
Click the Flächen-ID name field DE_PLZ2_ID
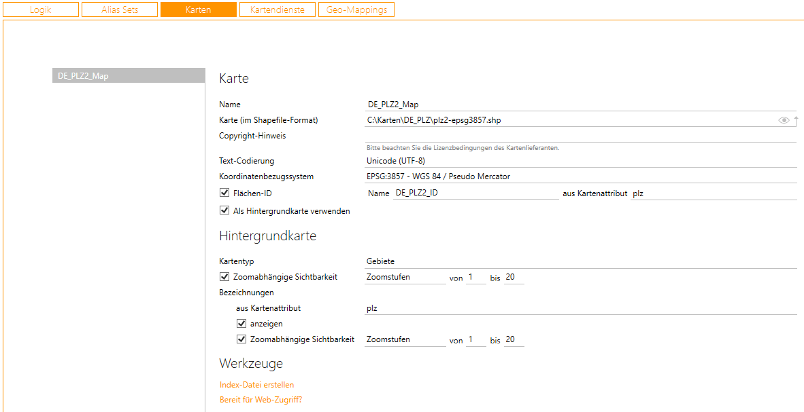coord(475,193)
